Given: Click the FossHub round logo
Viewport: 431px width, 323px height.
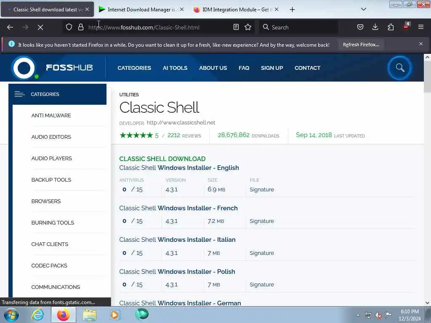Looking at the screenshot, I should click(24, 68).
